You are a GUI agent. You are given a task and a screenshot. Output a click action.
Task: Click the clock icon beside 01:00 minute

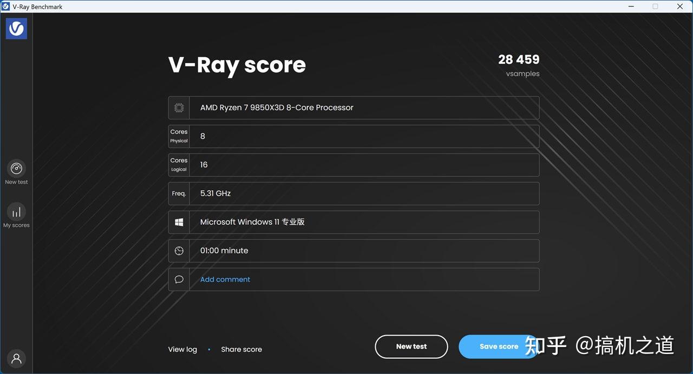[179, 251]
